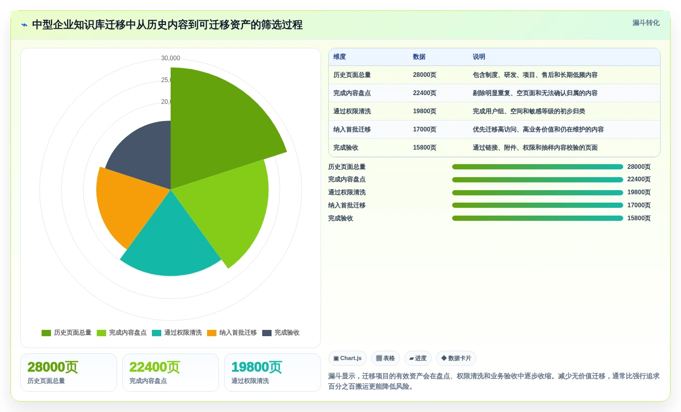Click the 数据卡片 tag chip
The height and width of the screenshot is (412, 681).
pyautogui.click(x=456, y=358)
